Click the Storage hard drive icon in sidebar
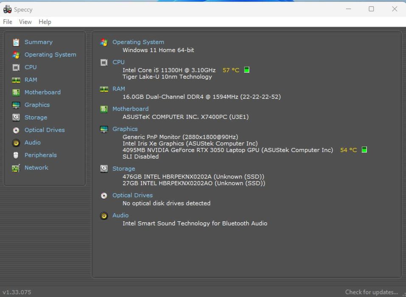406x297 pixels. pyautogui.click(x=16, y=118)
